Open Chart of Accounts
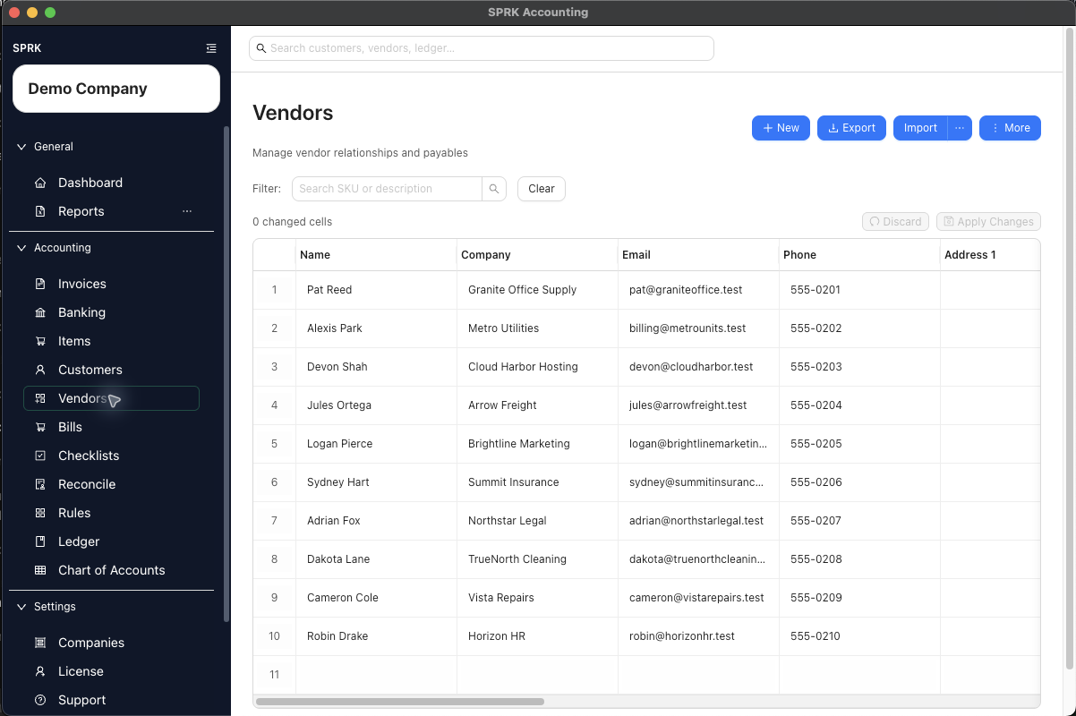The image size is (1076, 716). [x=111, y=570]
